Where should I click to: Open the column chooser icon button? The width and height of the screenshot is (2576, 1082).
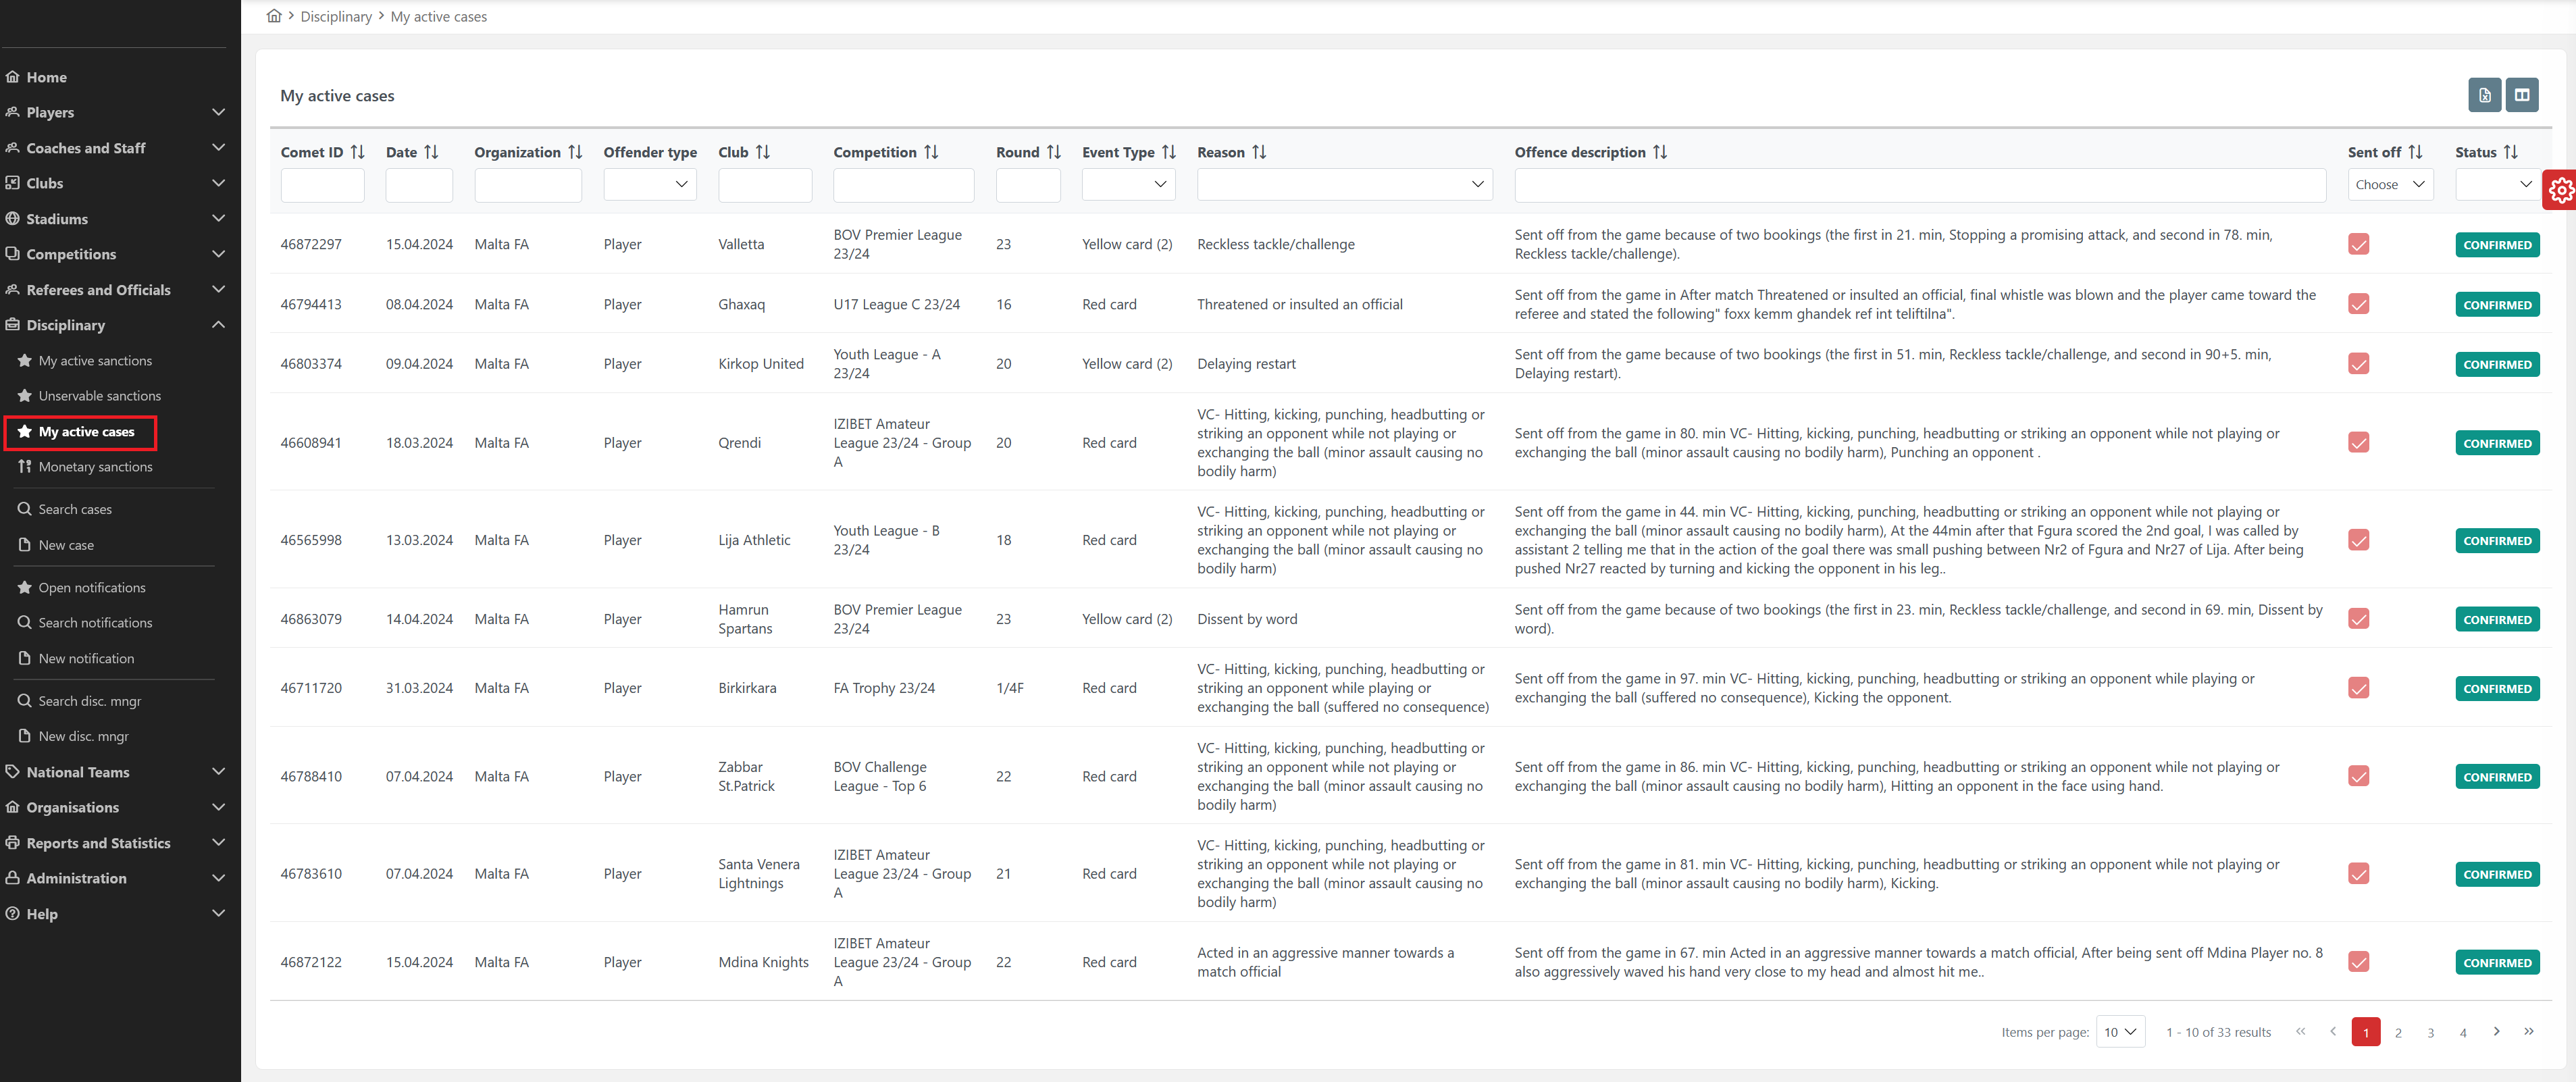(2521, 95)
